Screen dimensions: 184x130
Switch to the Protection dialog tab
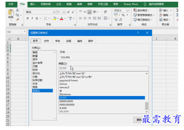90,41
